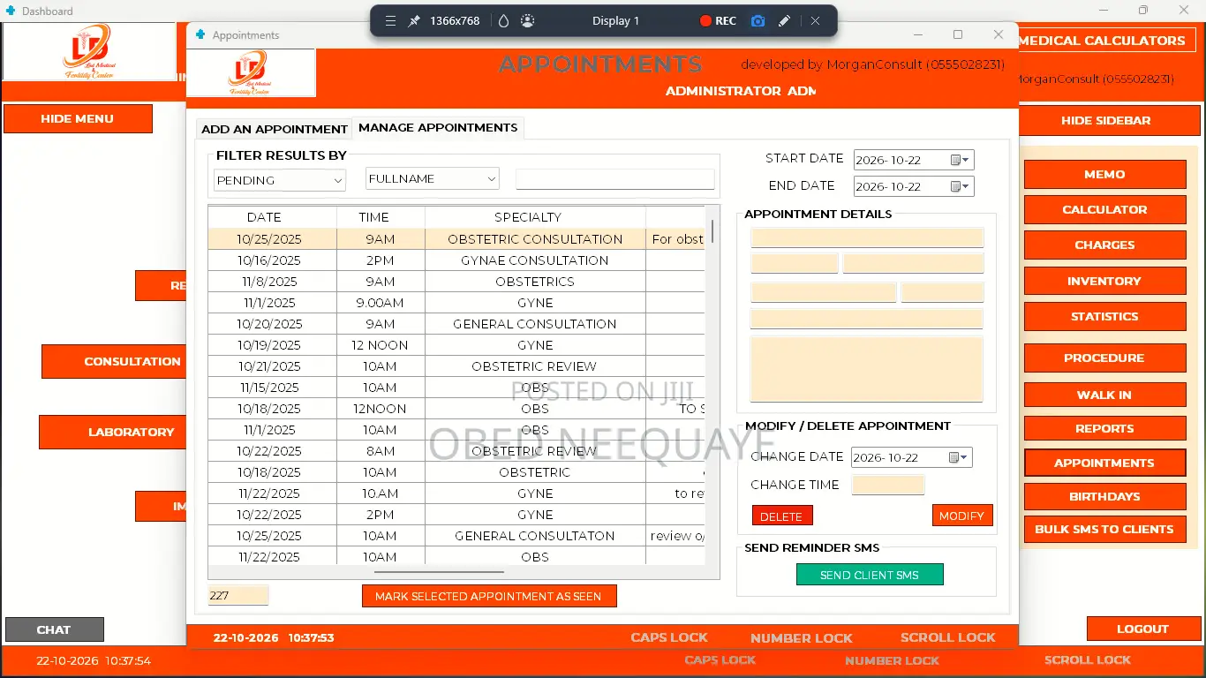Open MEMO from the sidebar
The image size is (1206, 678).
click(x=1104, y=175)
